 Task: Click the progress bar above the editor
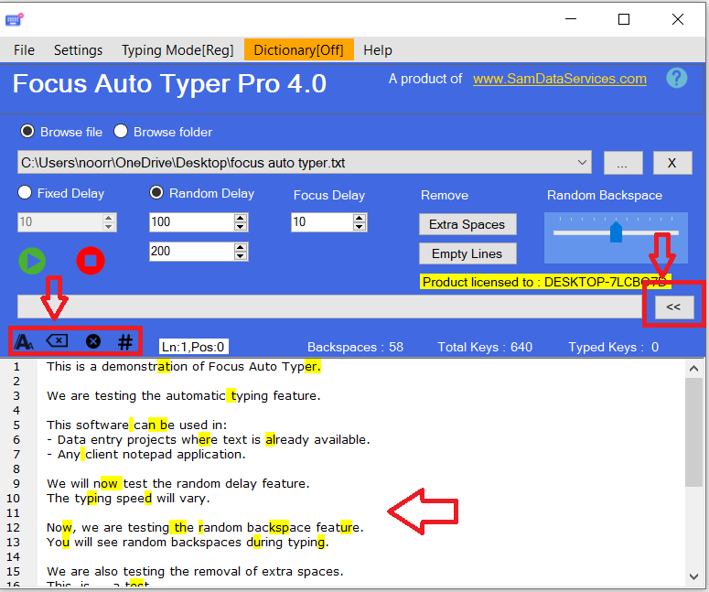click(x=330, y=307)
